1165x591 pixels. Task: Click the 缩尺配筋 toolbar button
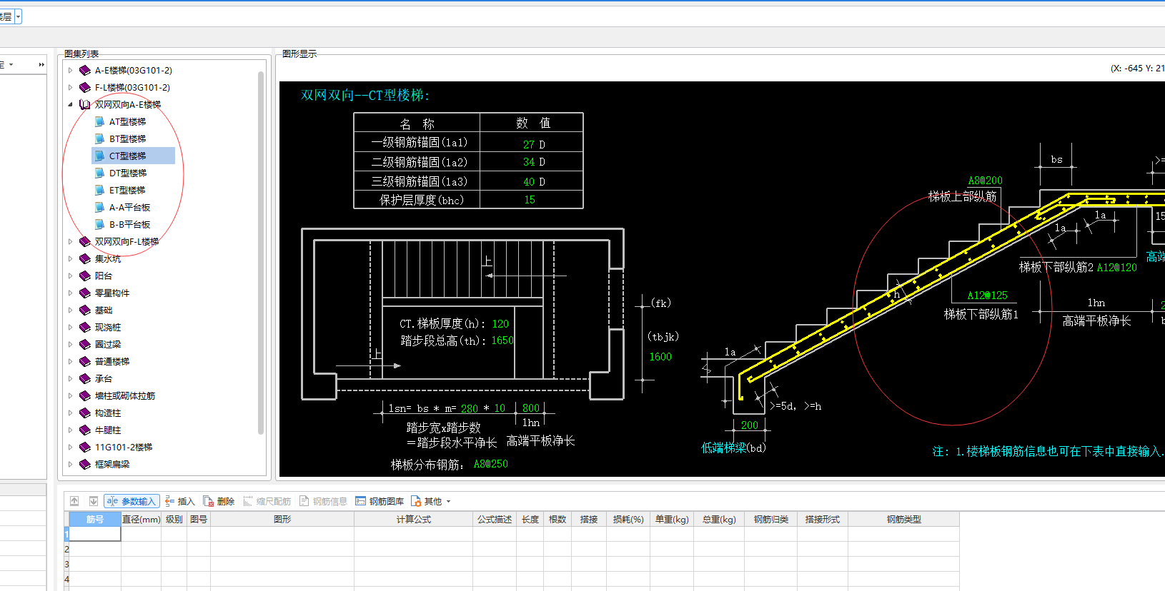click(267, 501)
